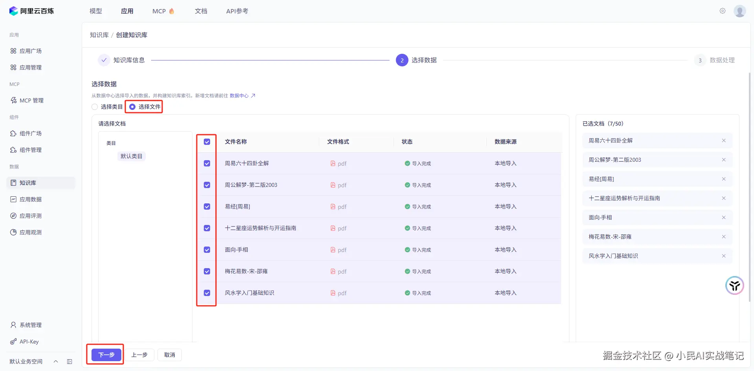The width and height of the screenshot is (754, 371).
Task: Select 默认类目 in the category tree
Action: 131,156
